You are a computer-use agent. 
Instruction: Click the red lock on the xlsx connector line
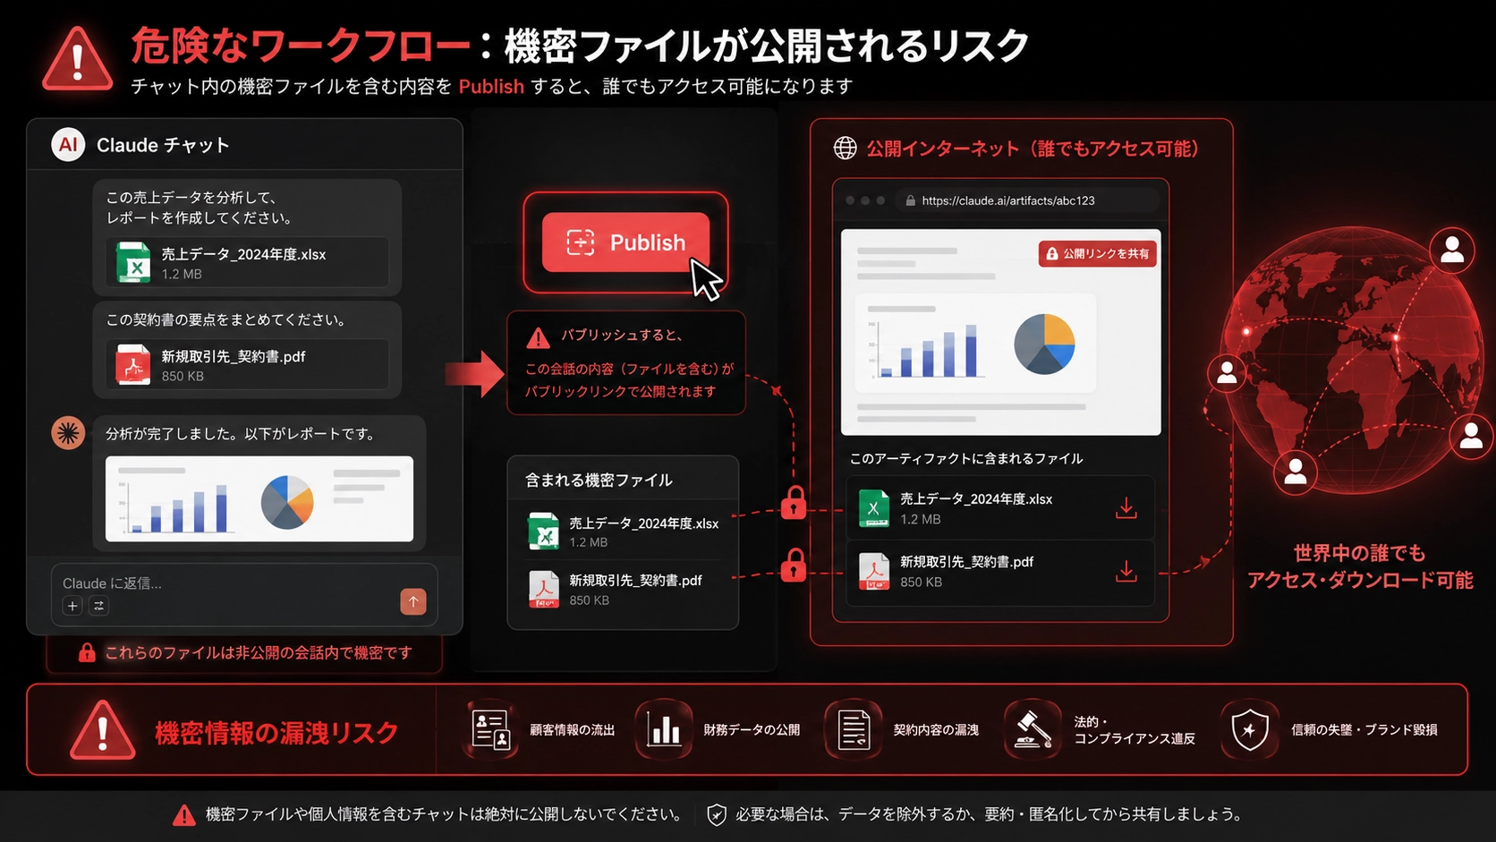pyautogui.click(x=794, y=503)
